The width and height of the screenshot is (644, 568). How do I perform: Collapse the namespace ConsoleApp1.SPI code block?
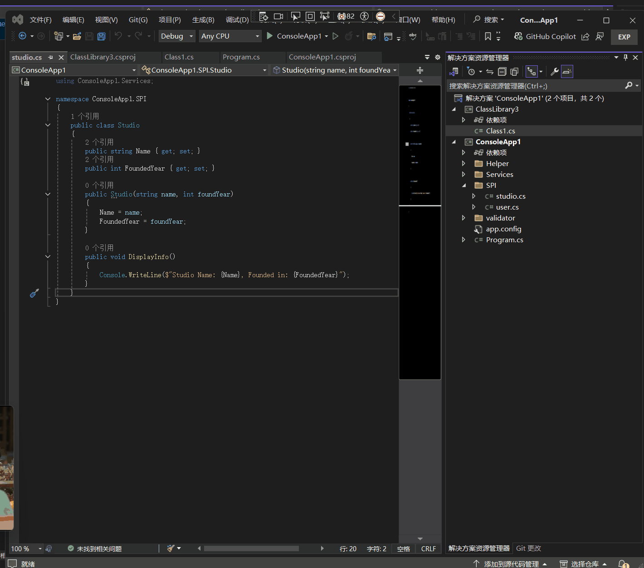coord(48,99)
